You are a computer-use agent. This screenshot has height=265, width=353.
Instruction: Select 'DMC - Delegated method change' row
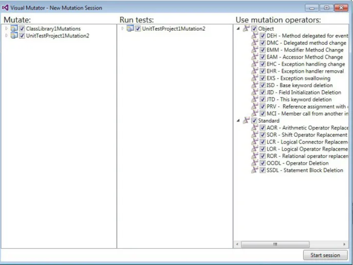(306, 43)
